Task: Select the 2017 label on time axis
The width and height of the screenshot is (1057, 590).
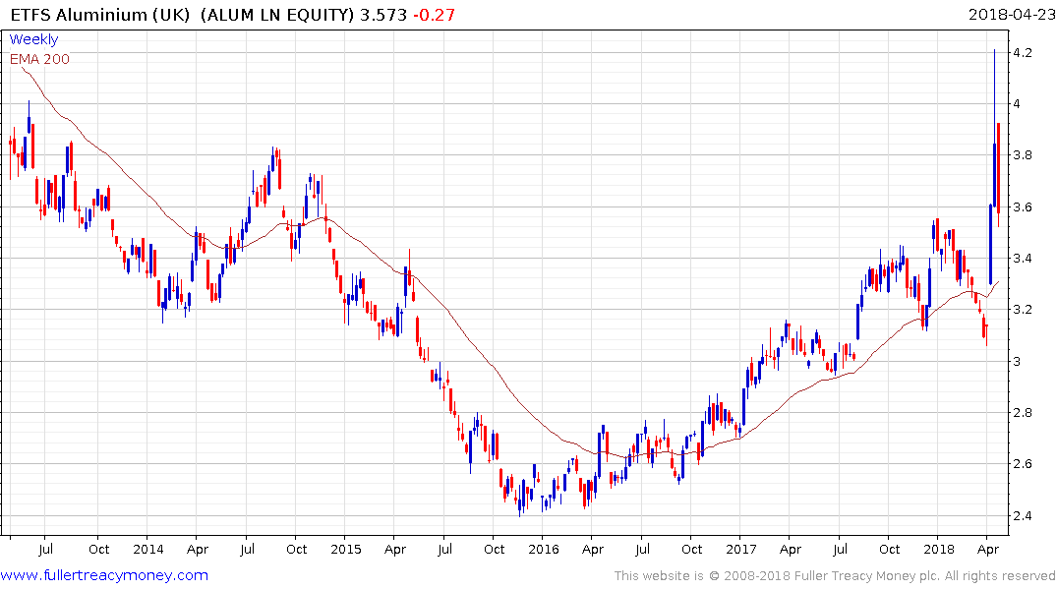Action: tap(740, 549)
